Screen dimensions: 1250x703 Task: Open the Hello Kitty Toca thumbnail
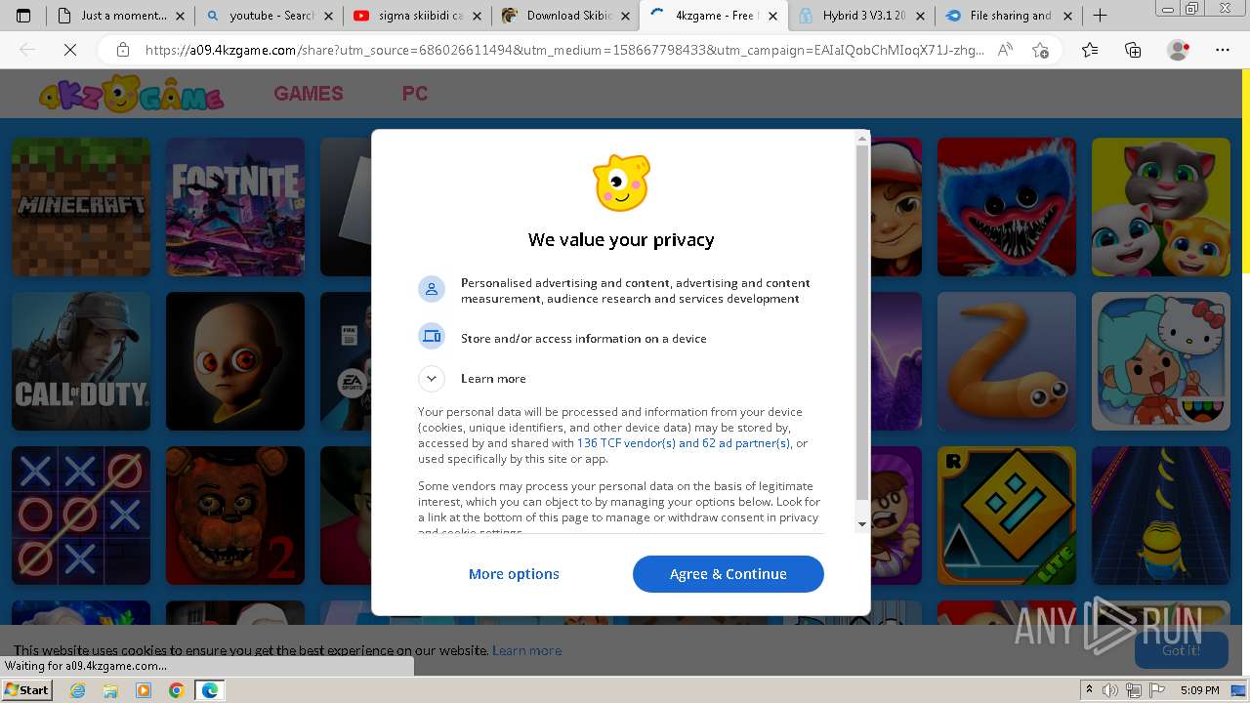pos(1161,361)
